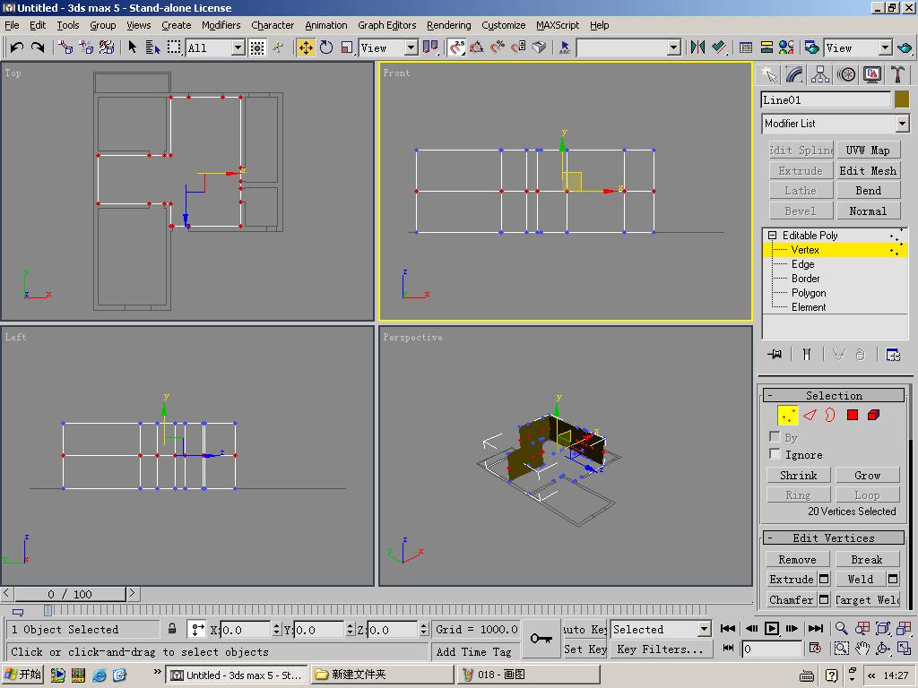
Task: Click the Grow selection button
Action: pyautogui.click(x=867, y=475)
